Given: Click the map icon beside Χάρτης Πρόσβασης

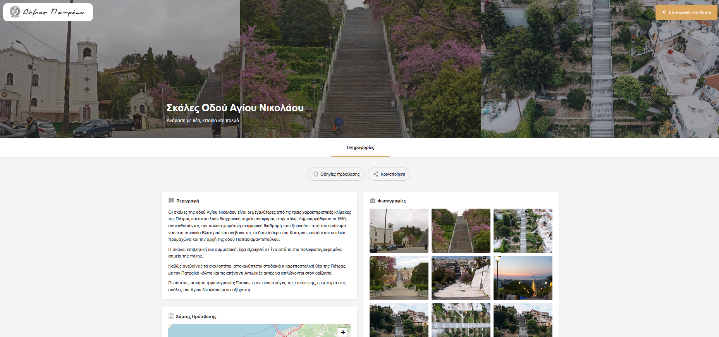Looking at the screenshot, I should click(x=171, y=316).
